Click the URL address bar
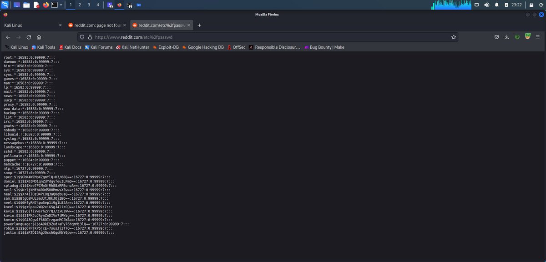This screenshot has height=262, width=546. click(x=268, y=37)
